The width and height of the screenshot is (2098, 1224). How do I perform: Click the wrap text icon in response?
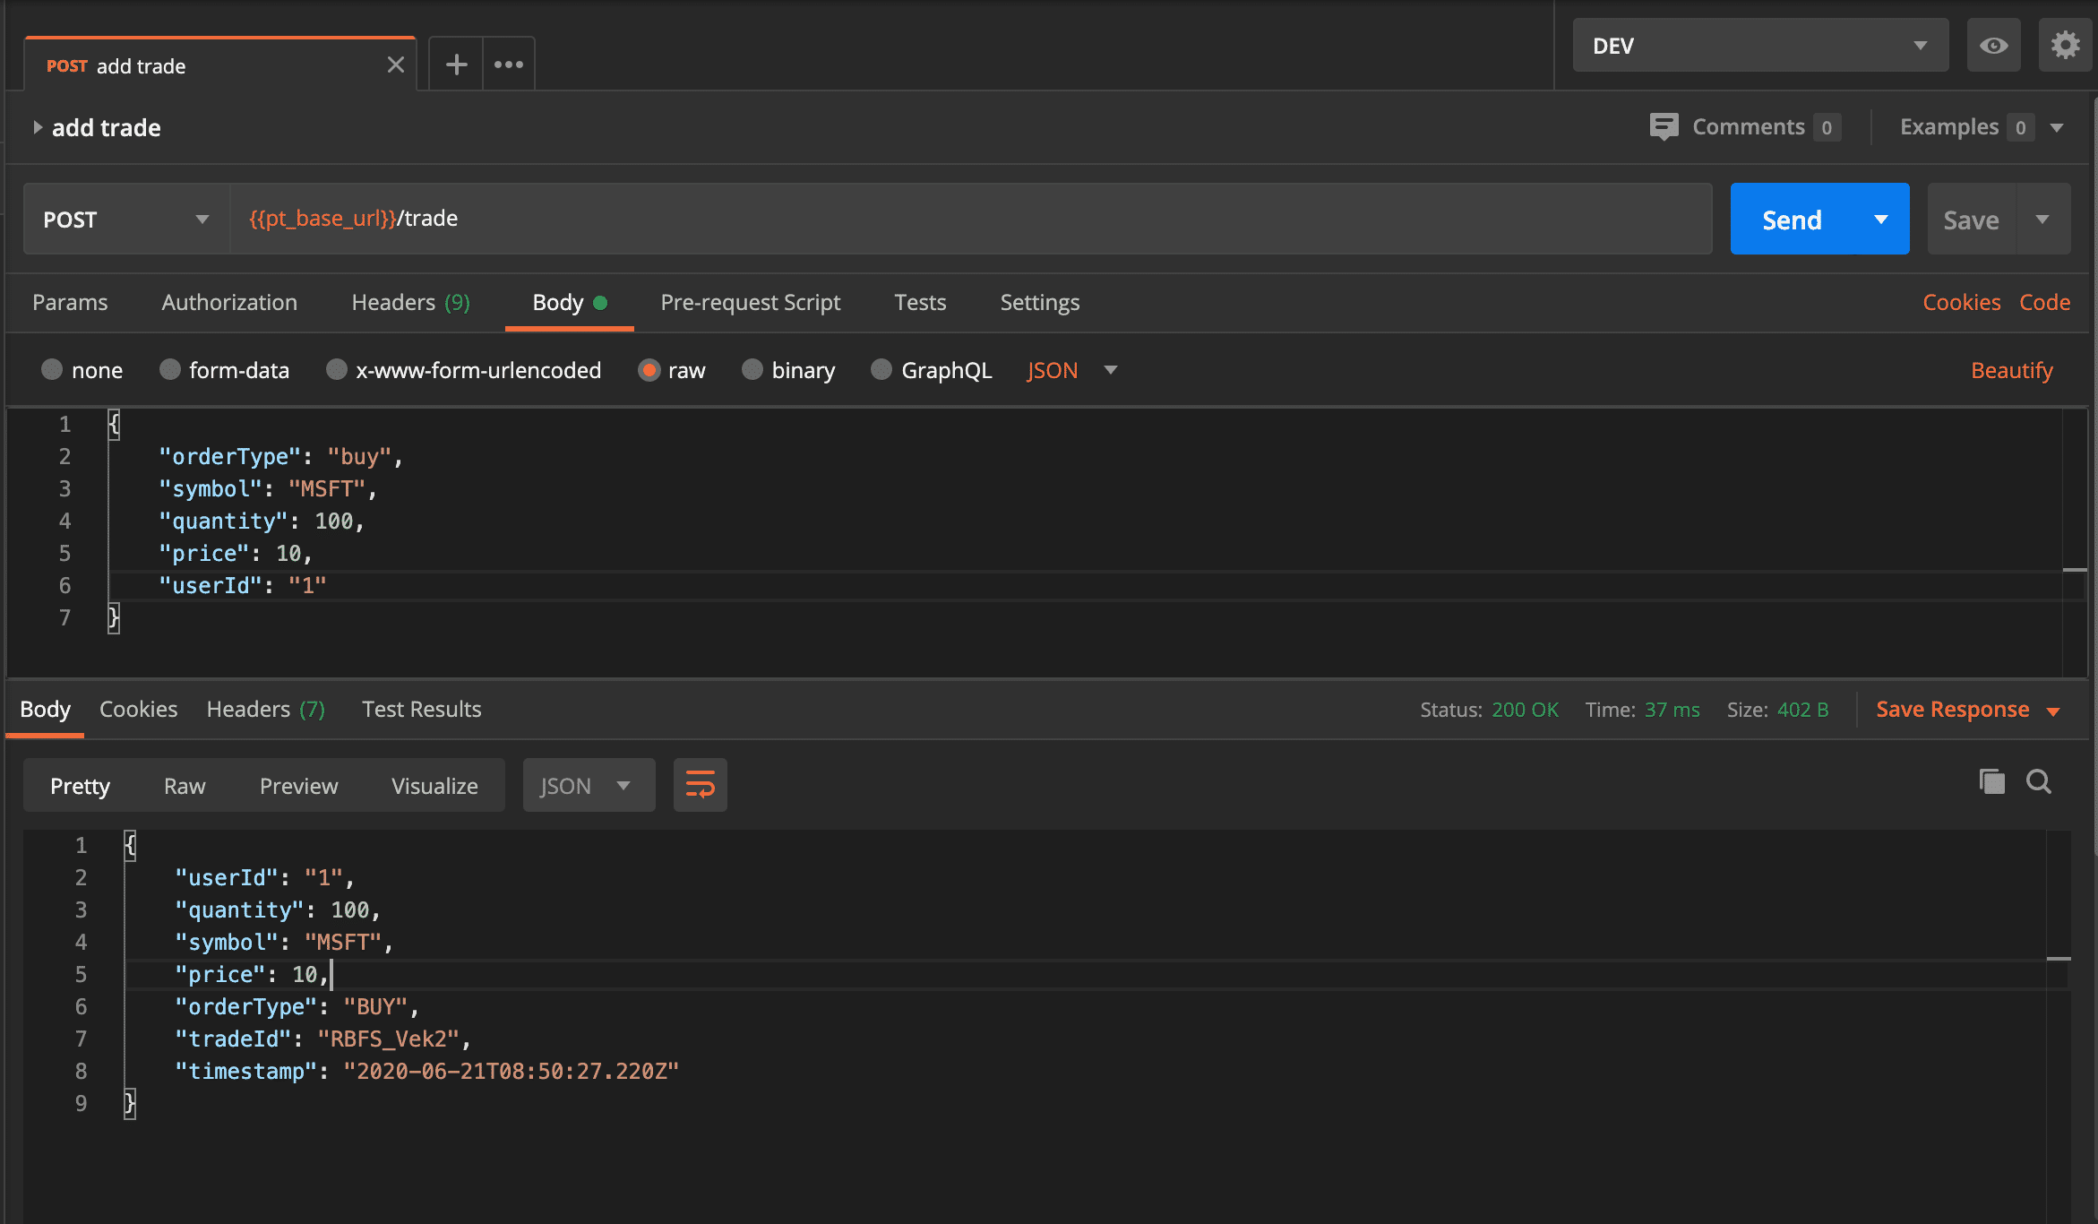[x=701, y=786]
